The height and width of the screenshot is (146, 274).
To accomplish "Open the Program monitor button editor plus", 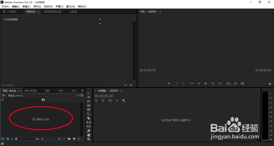I will click(270, 84).
